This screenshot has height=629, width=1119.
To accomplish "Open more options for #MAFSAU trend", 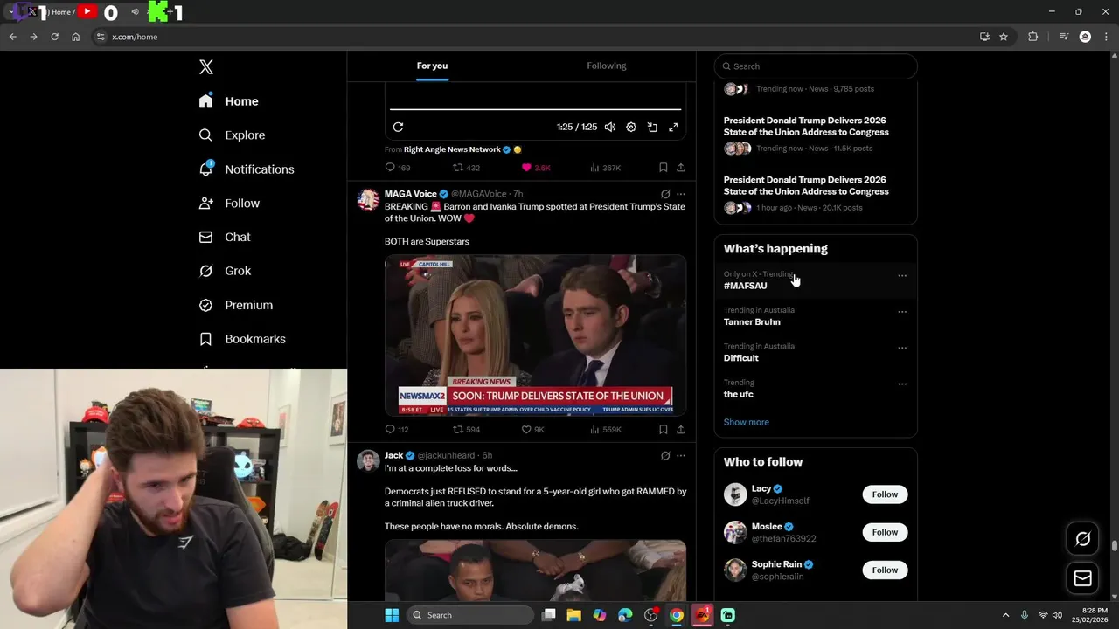I will click(902, 276).
